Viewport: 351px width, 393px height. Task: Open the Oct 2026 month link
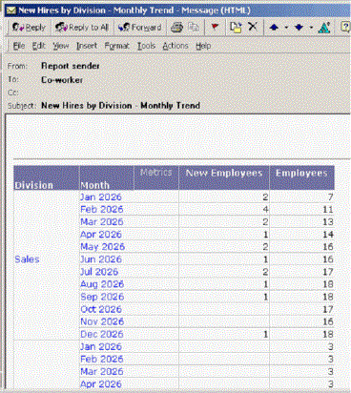click(x=101, y=309)
